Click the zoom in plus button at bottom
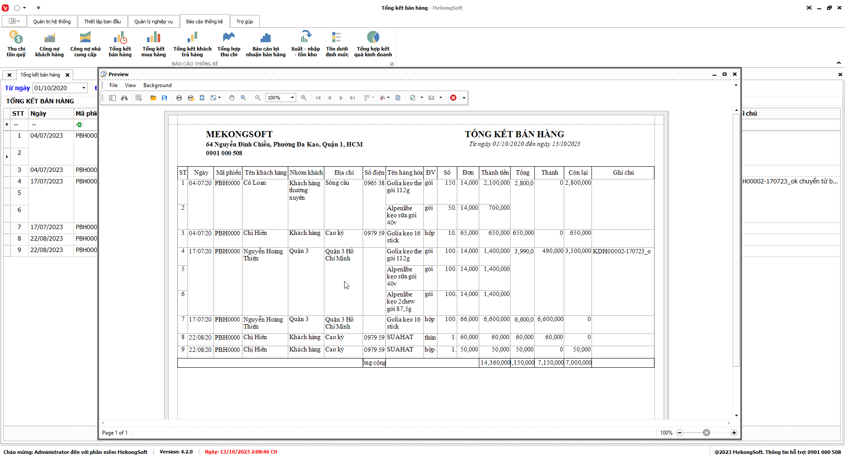The image size is (845, 457). [x=734, y=433]
